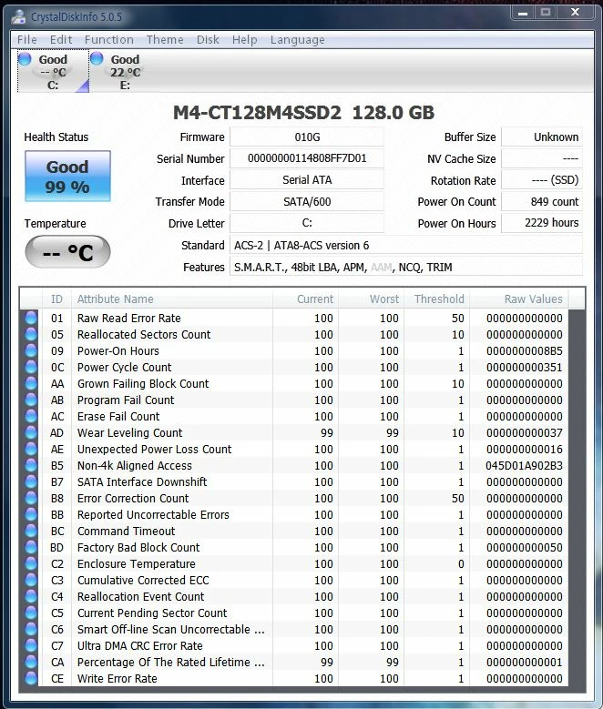Select the raw value 045D01A902B3
The width and height of the screenshot is (603, 709).
pyautogui.click(x=524, y=465)
